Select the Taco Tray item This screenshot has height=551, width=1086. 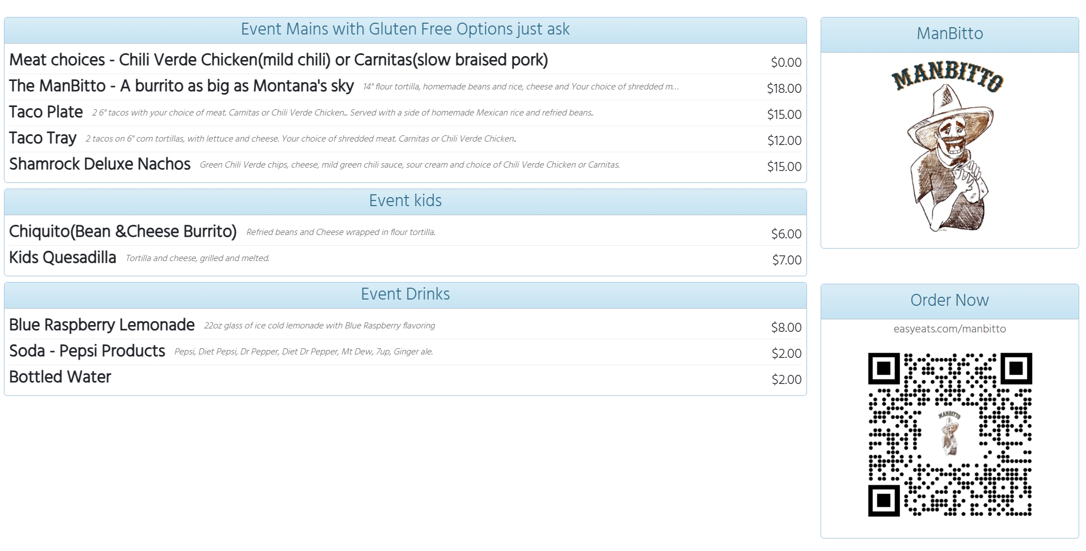(x=43, y=138)
